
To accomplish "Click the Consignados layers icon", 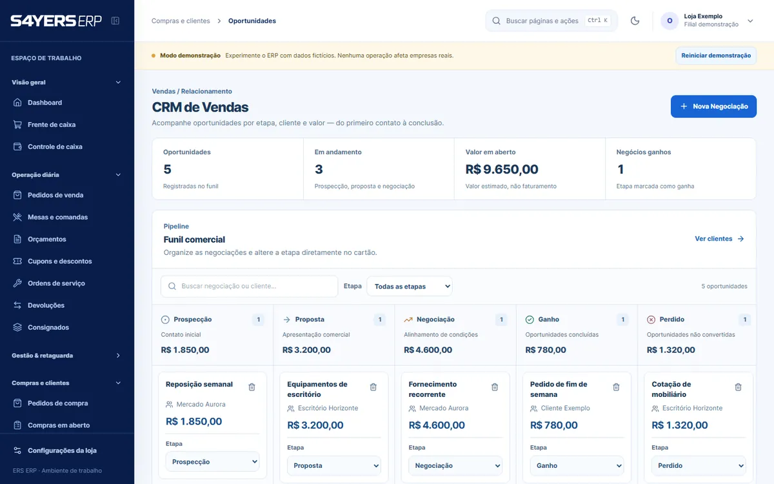I will [17, 327].
